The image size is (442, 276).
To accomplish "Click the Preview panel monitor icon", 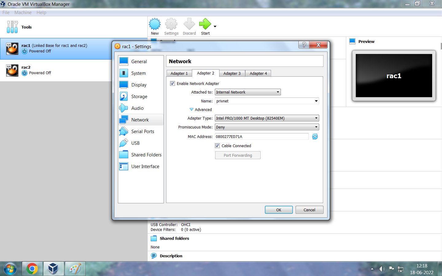I will (352, 41).
